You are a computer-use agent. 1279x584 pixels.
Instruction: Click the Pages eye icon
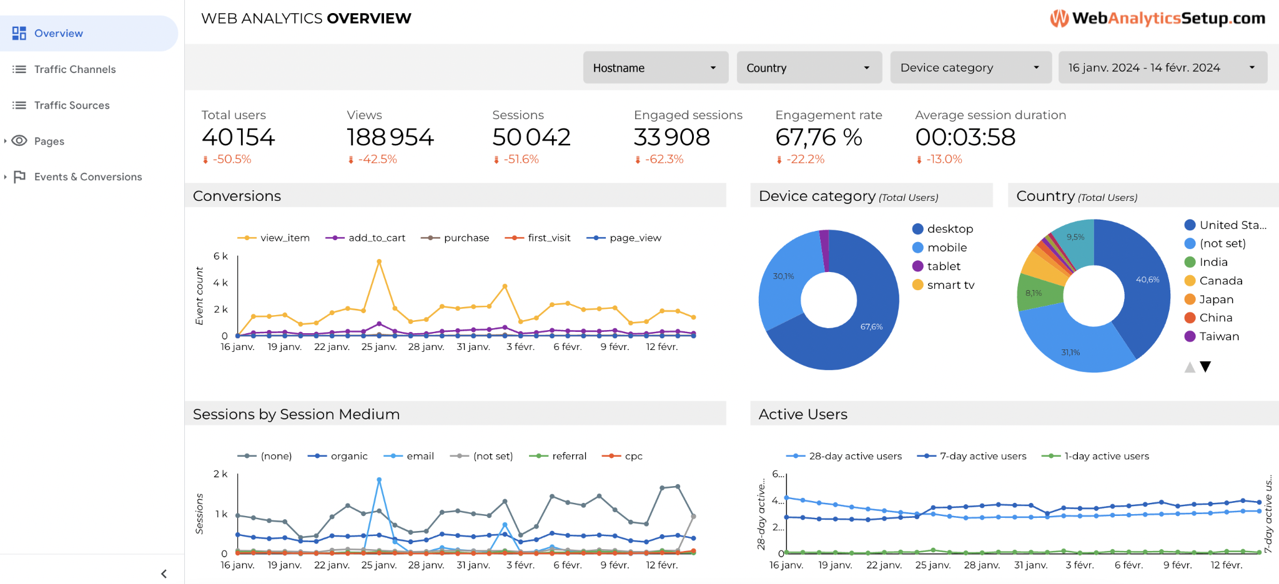[x=20, y=141]
